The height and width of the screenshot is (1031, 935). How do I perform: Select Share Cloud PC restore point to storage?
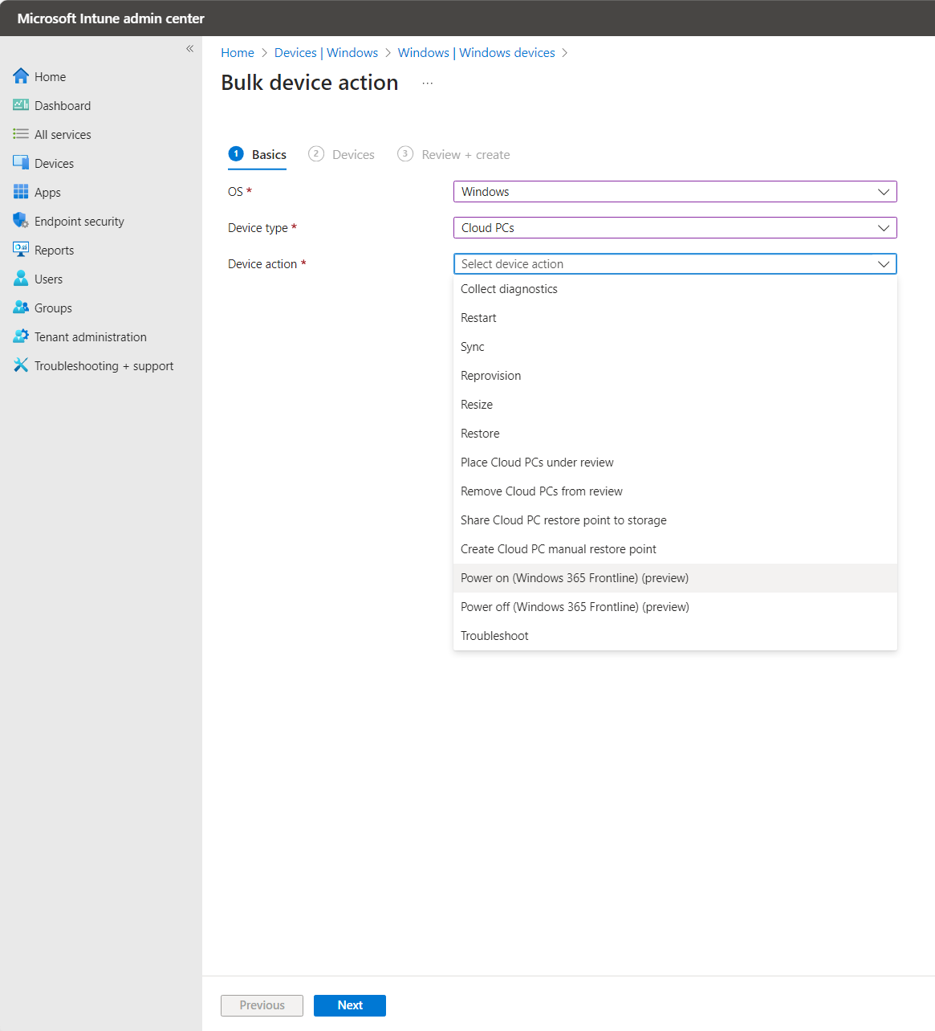click(675, 520)
